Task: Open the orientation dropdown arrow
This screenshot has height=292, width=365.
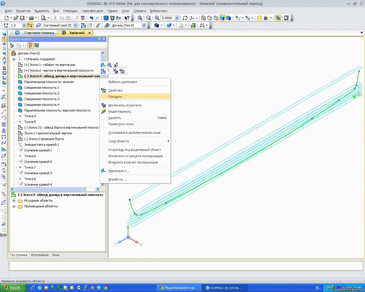Action: click(x=196, y=18)
